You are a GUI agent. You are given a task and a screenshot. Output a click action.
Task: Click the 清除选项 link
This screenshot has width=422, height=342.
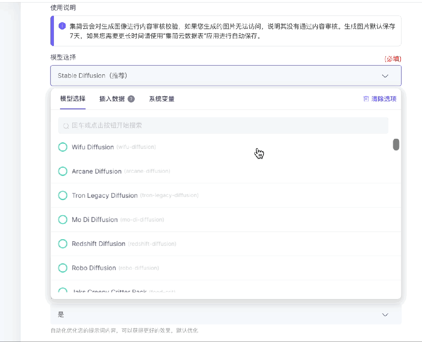click(x=384, y=99)
